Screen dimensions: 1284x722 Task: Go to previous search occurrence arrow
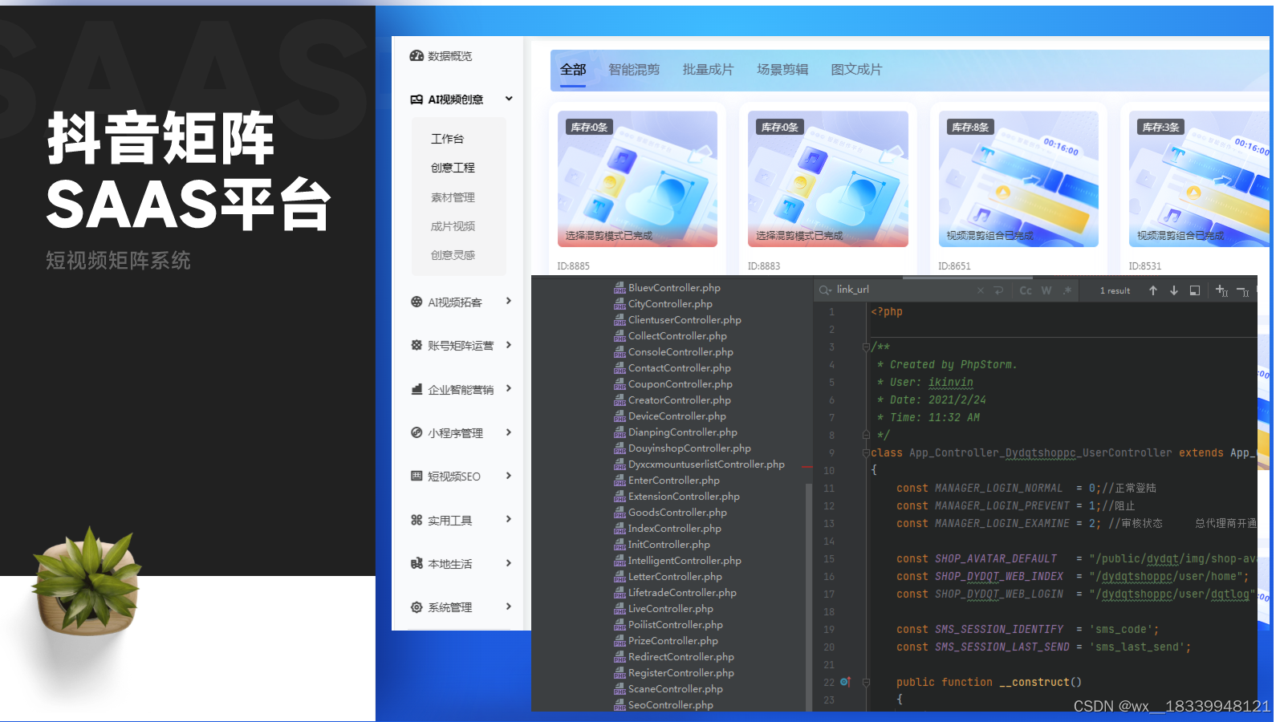pos(1153,290)
